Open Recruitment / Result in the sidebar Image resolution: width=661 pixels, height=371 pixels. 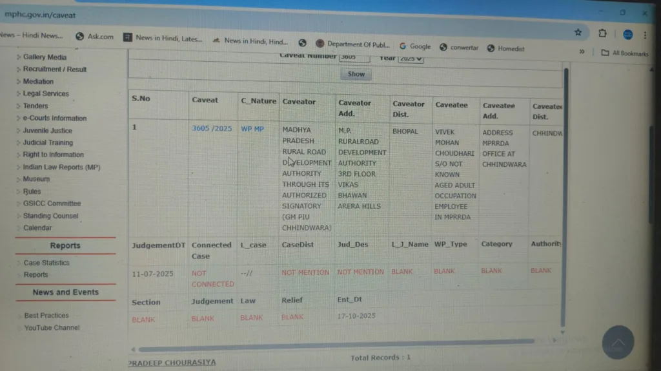[54, 69]
